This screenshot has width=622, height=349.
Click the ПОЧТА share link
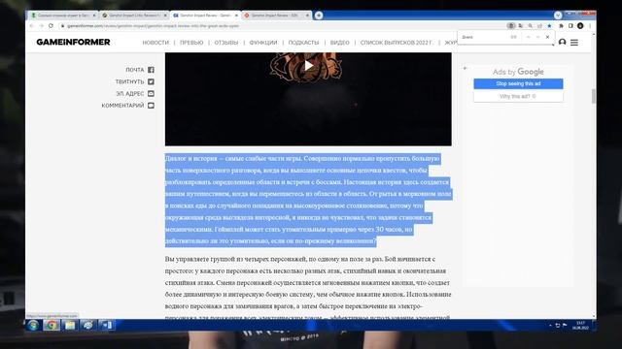tap(135, 70)
